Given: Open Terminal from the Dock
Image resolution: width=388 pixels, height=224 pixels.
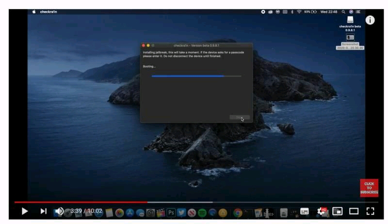Looking at the screenshot, I should point(248,213).
